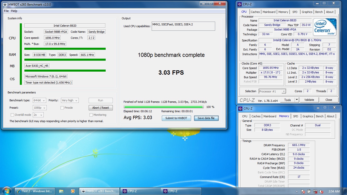347x195 pixels.
Task: Open the 2:54 AM system clock
Action: (334, 191)
